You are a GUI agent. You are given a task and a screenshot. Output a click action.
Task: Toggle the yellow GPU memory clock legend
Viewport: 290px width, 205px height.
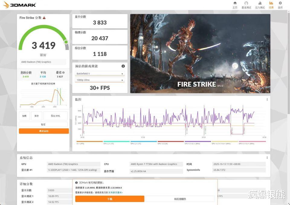click(225, 143)
